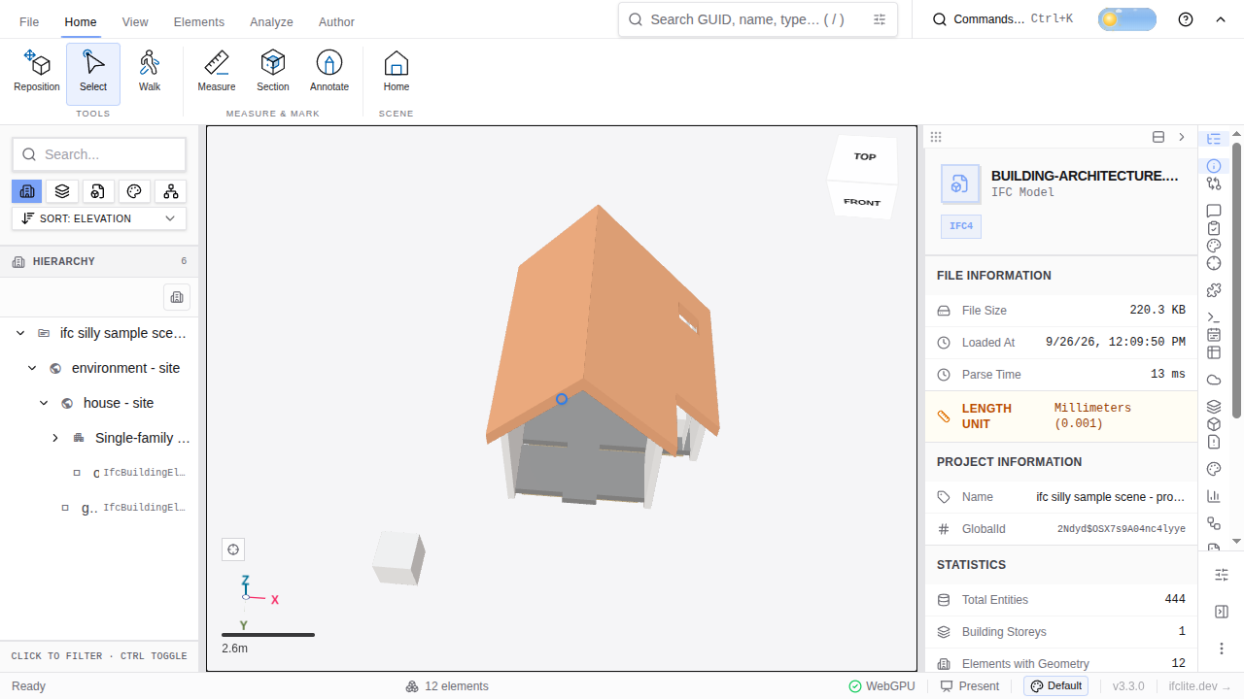Image resolution: width=1244 pixels, height=699 pixels.
Task: Open the comment bubble icon in the right sidebar
Action: pyautogui.click(x=1214, y=211)
